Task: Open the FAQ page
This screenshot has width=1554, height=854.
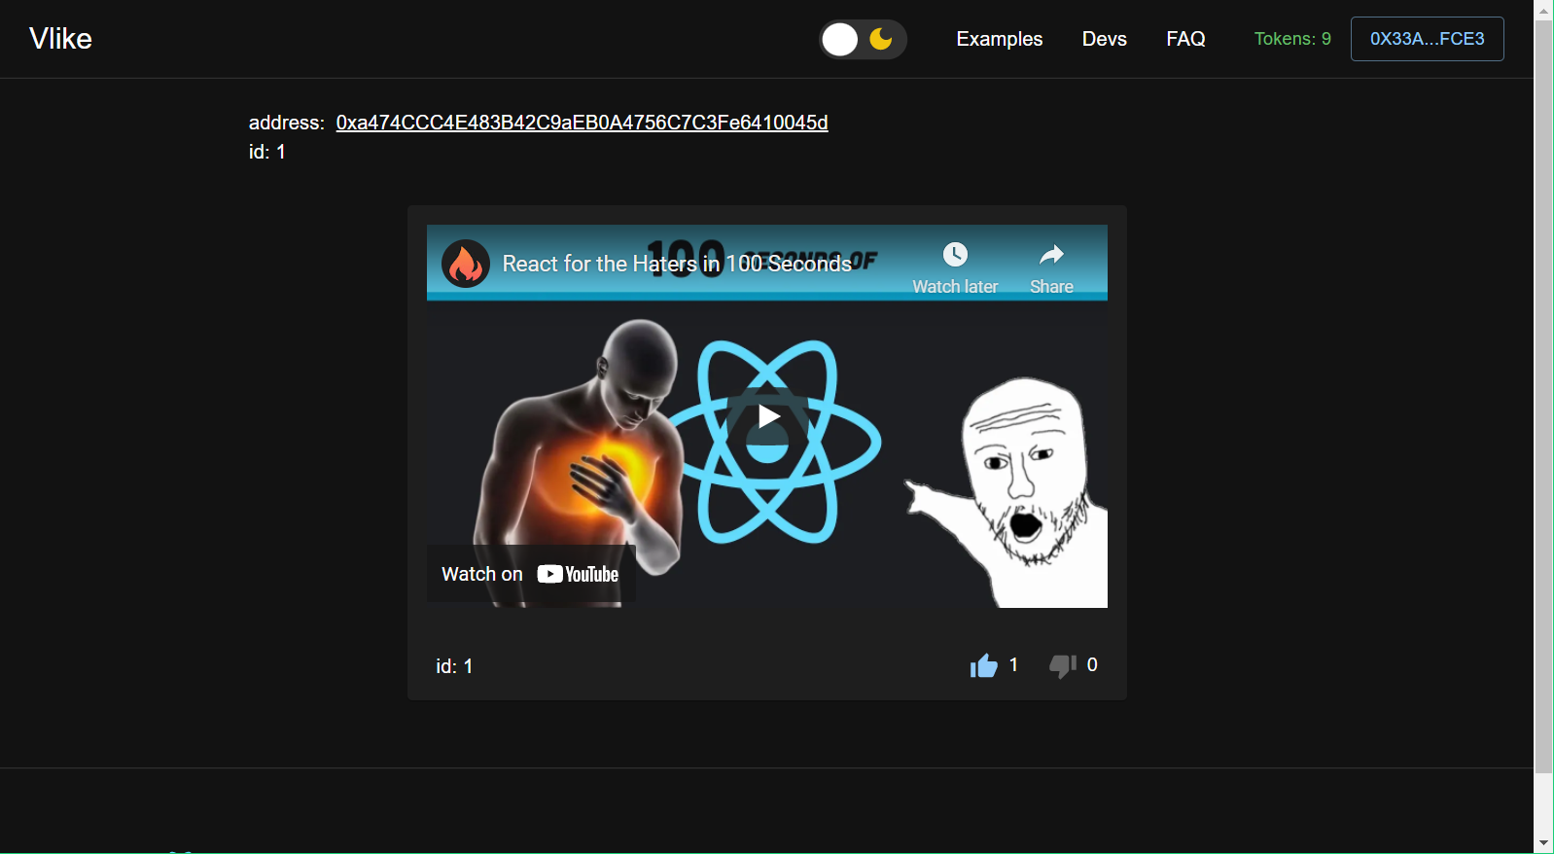Action: (x=1185, y=39)
